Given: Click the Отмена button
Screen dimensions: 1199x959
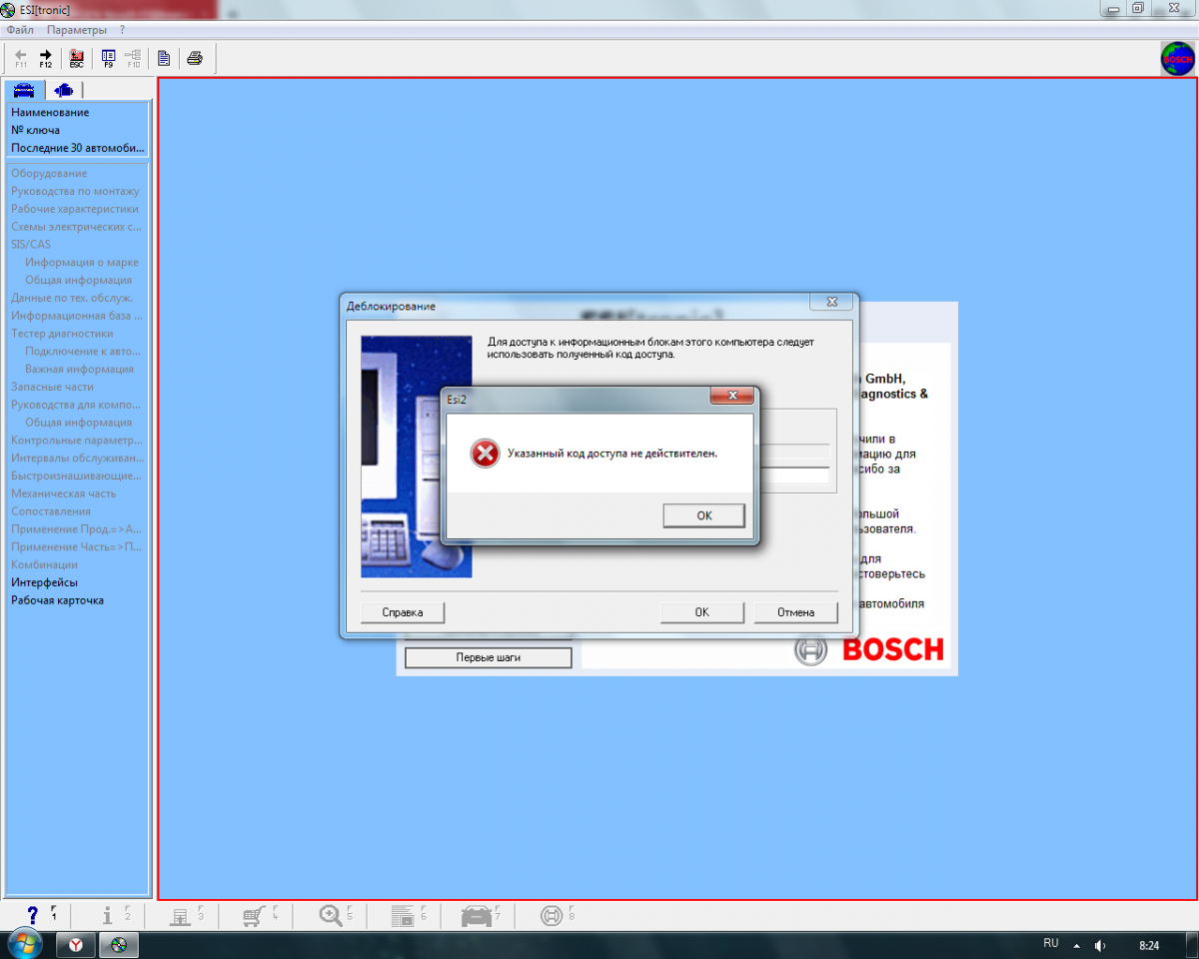Looking at the screenshot, I should click(x=796, y=612).
